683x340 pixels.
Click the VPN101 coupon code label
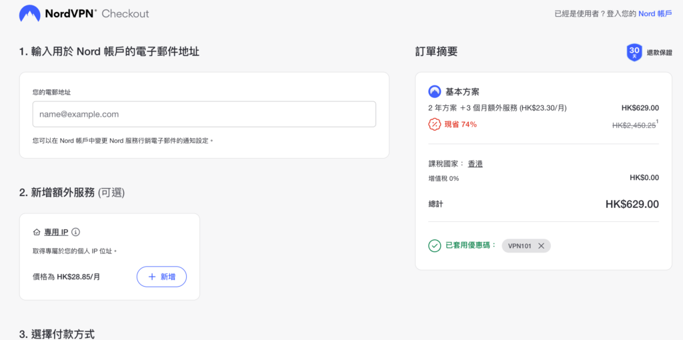520,246
